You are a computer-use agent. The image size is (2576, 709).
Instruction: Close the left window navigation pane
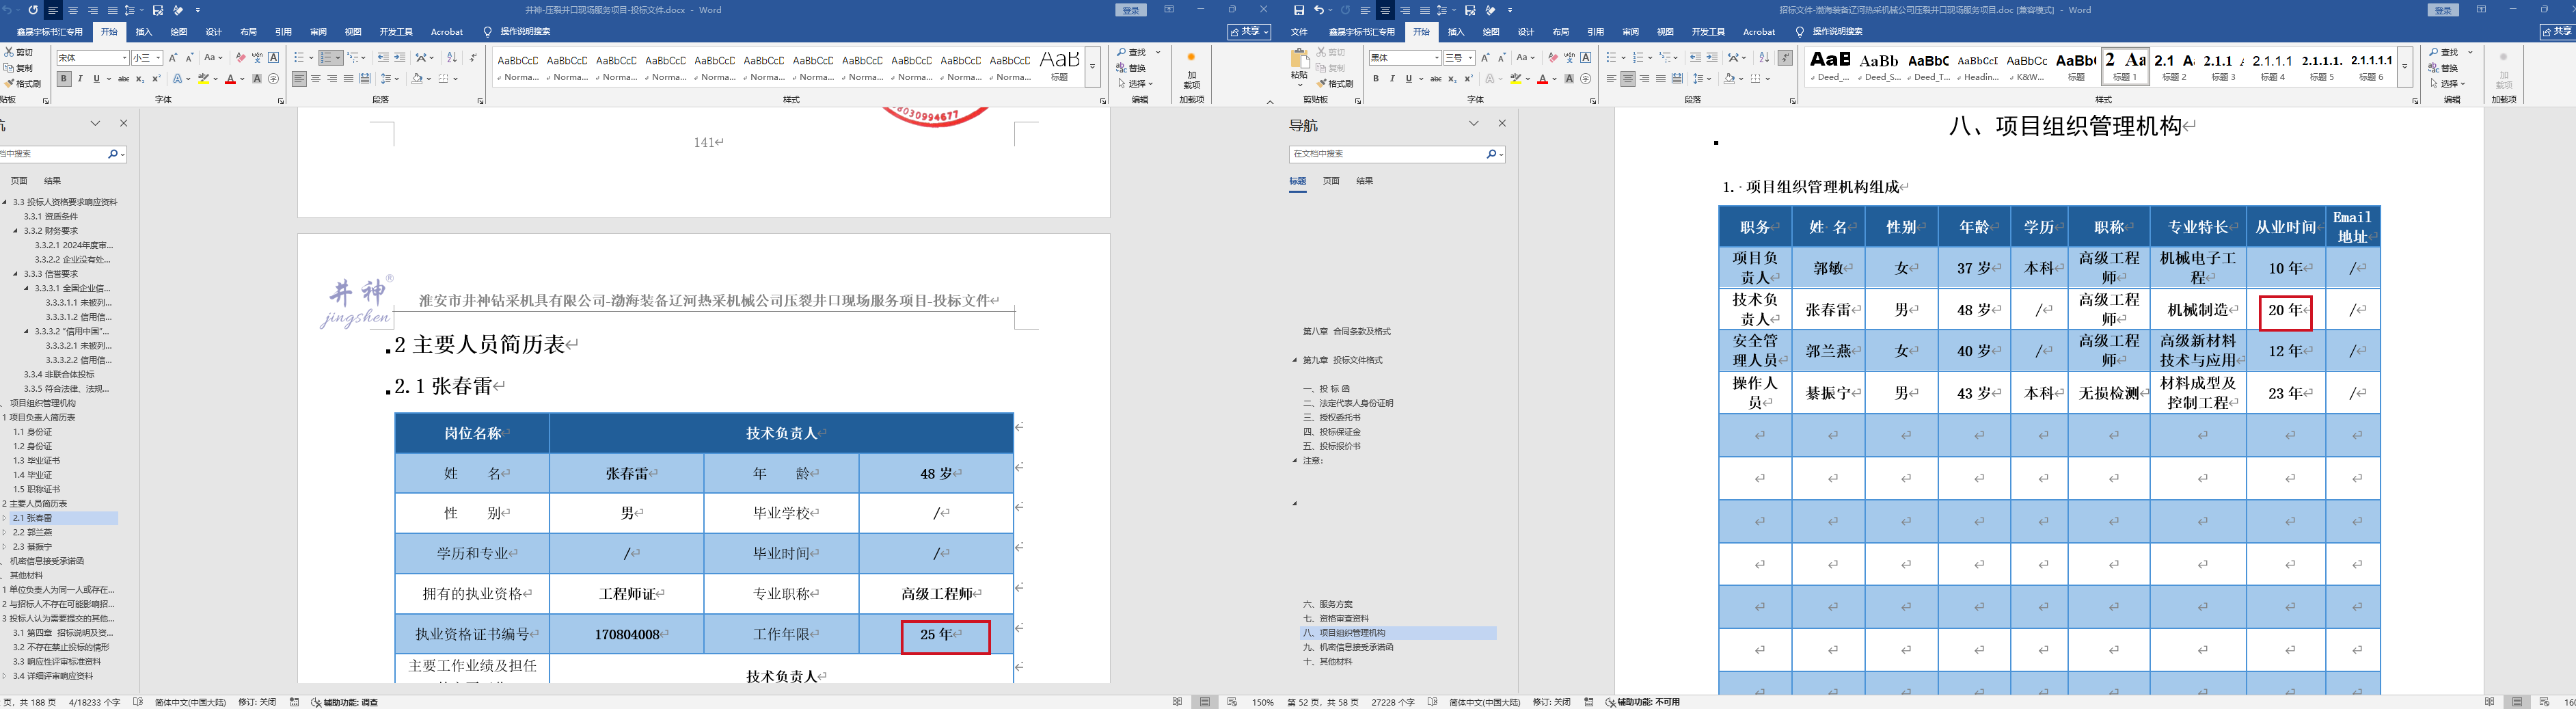(x=124, y=123)
